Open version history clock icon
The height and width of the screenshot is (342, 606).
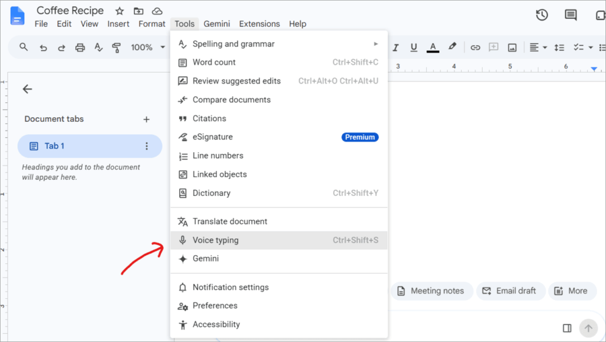pos(542,15)
